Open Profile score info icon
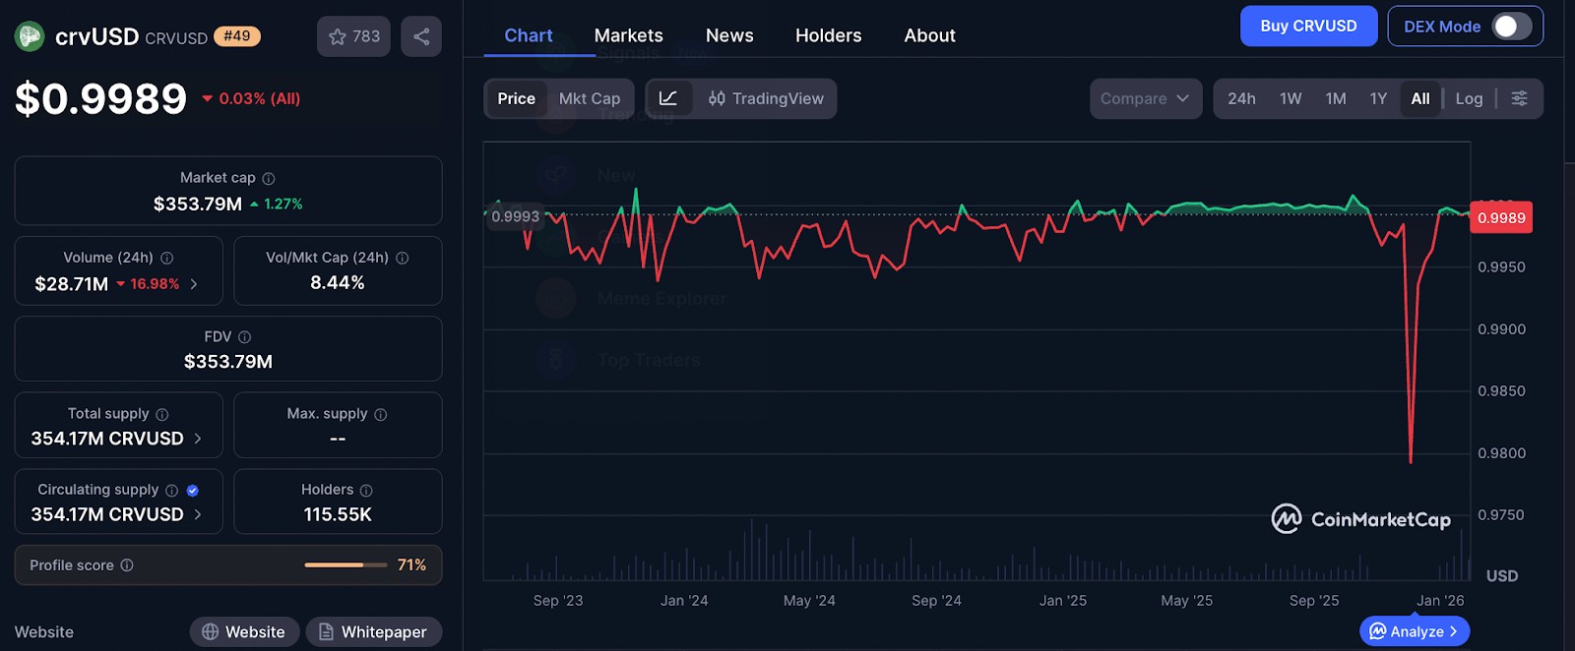Image resolution: width=1575 pixels, height=651 pixels. click(x=127, y=565)
